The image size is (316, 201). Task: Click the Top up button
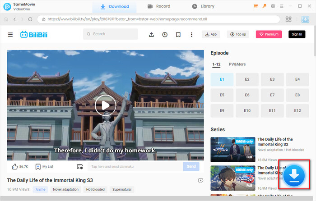tap(238, 34)
